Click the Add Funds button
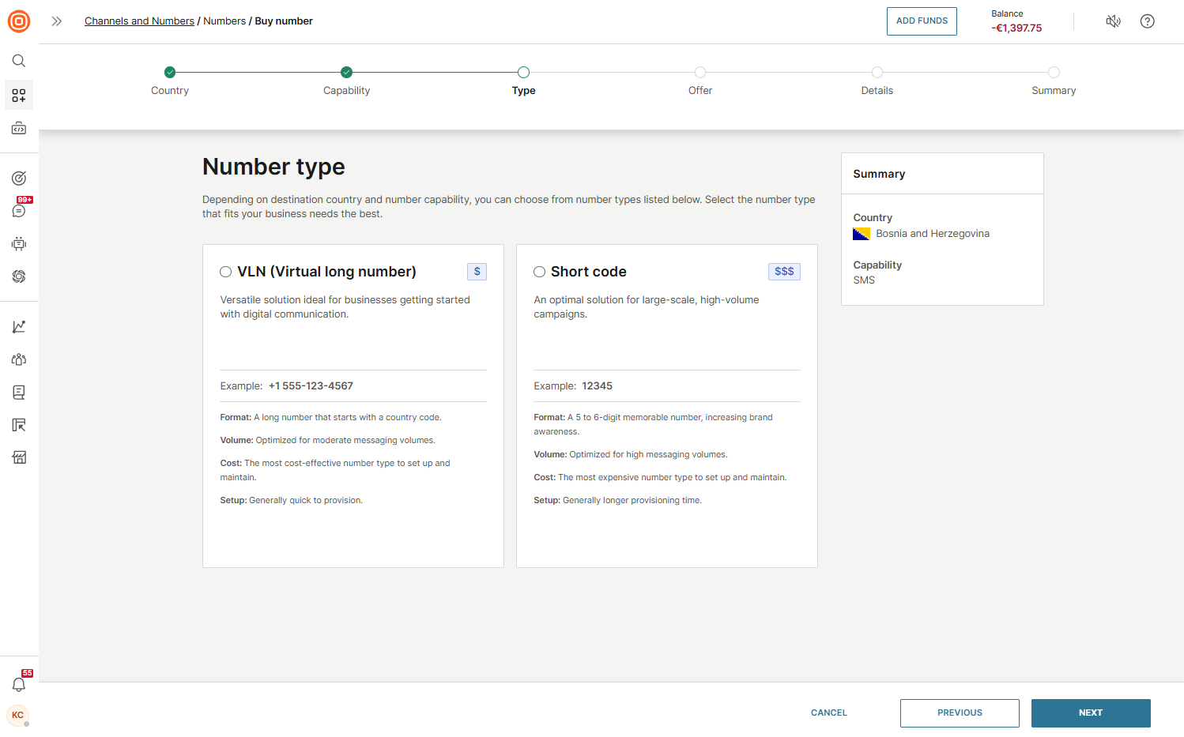This screenshot has height=737, width=1184. (922, 21)
